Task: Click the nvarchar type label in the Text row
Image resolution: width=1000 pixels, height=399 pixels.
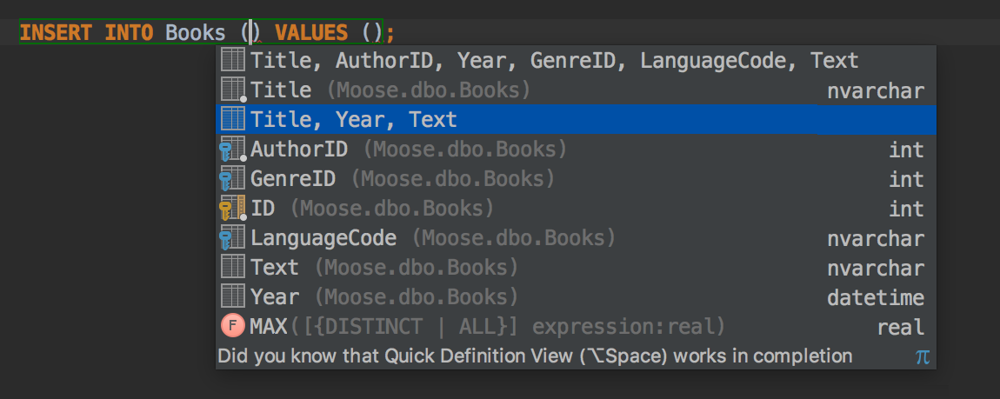Action: coord(876,269)
